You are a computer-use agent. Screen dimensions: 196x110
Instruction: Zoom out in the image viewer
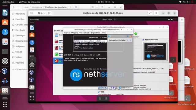[x=32, y=13]
